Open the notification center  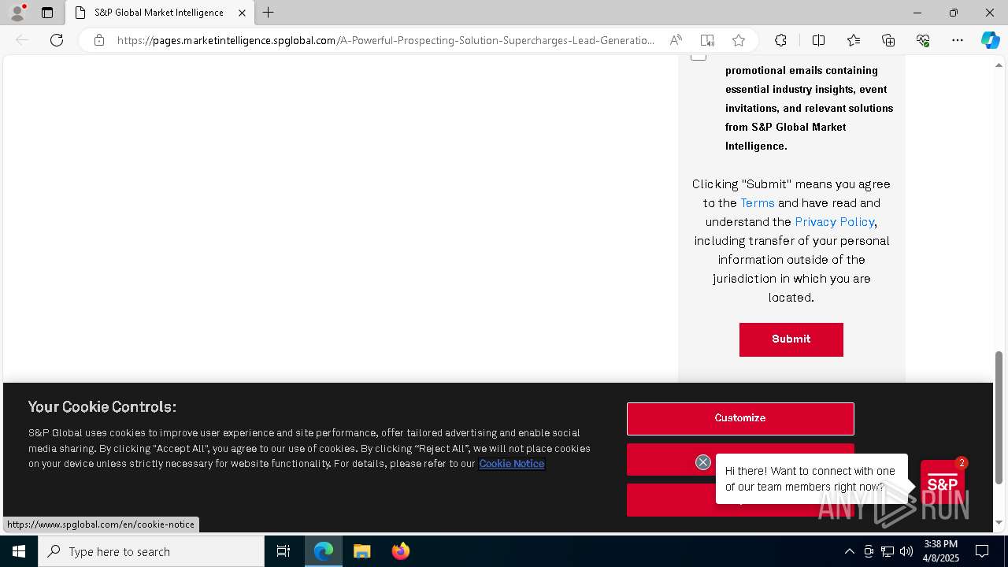pyautogui.click(x=982, y=551)
